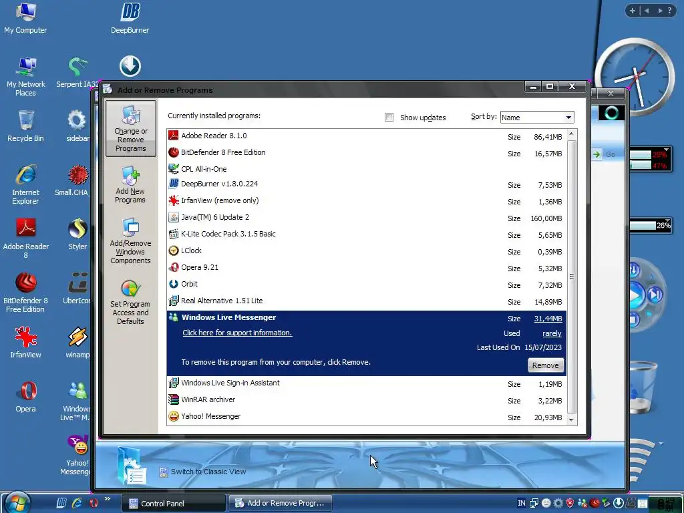The image size is (684, 513).
Task: Select the LClock program entry
Action: [367, 251]
